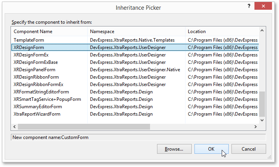Viewport: 279px width, 167px height.
Task: Click DevExpress.XtraReports.Native.Templates namespace cell
Action: point(132,40)
